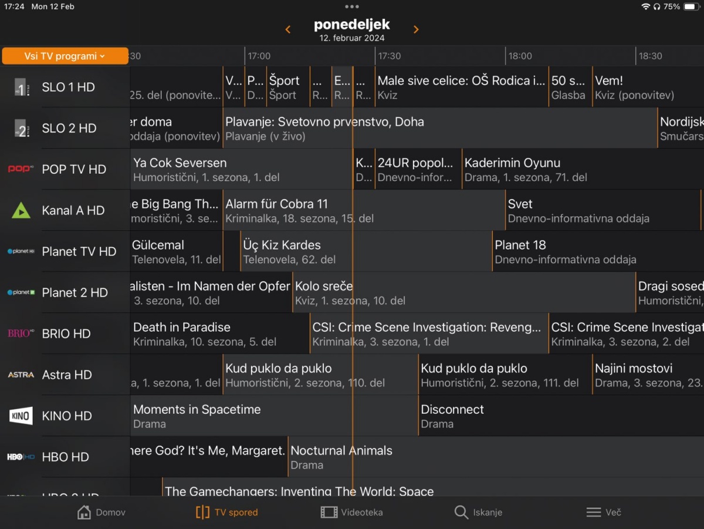
Task: Select the 17:00 time marker
Action: tap(259, 56)
